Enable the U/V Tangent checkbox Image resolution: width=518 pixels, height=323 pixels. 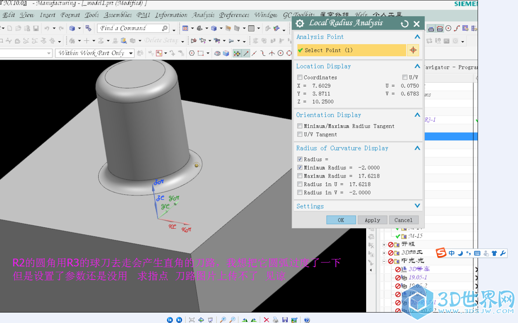(299, 134)
